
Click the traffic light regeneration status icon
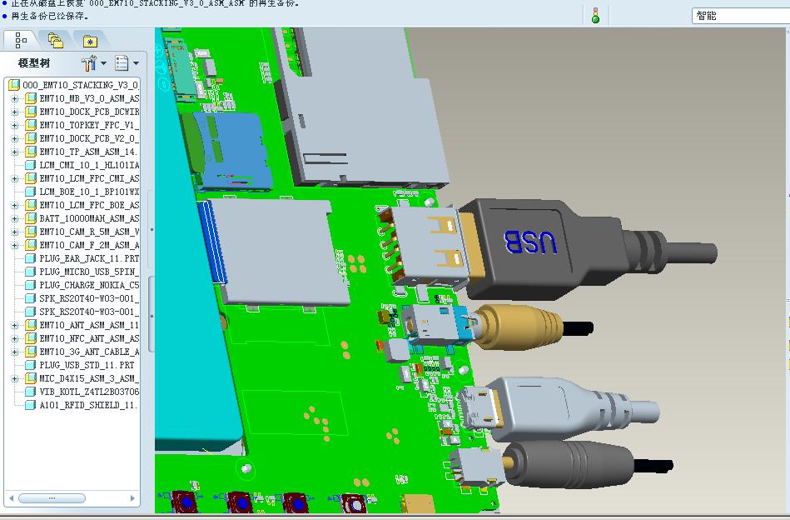(595, 16)
